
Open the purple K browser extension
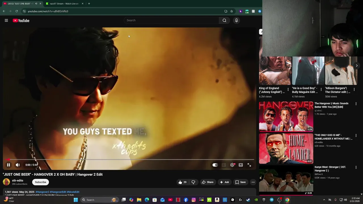pyautogui.click(x=240, y=11)
